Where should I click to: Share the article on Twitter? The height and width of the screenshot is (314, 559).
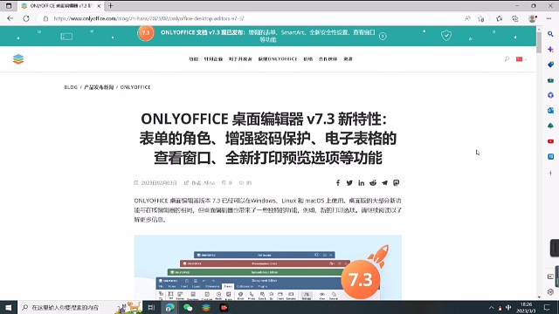pyautogui.click(x=349, y=182)
